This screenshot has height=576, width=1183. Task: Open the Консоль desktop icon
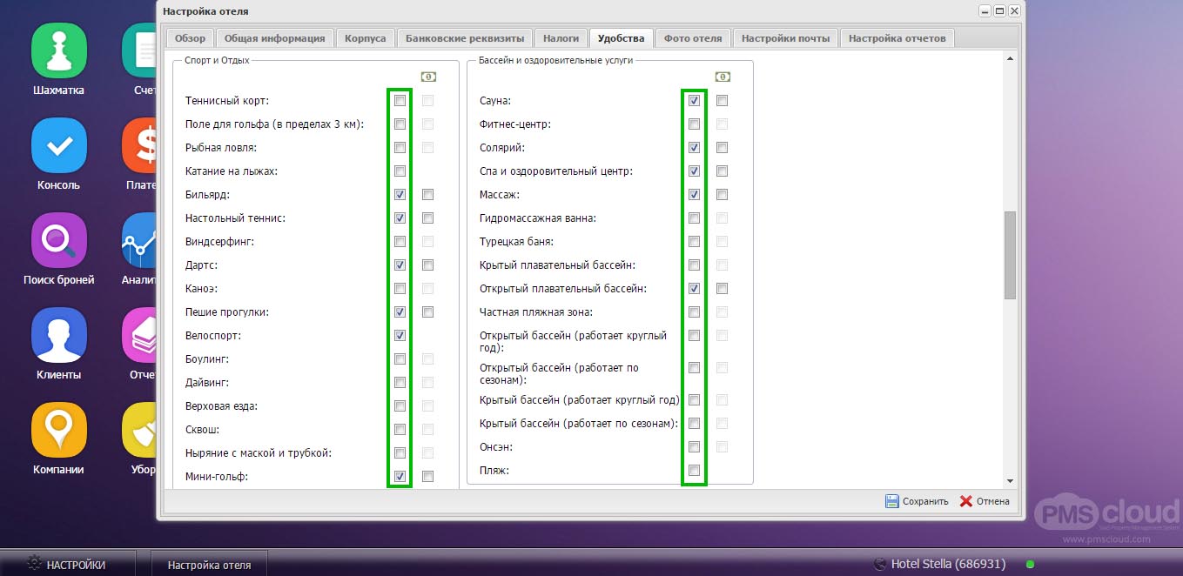click(58, 145)
